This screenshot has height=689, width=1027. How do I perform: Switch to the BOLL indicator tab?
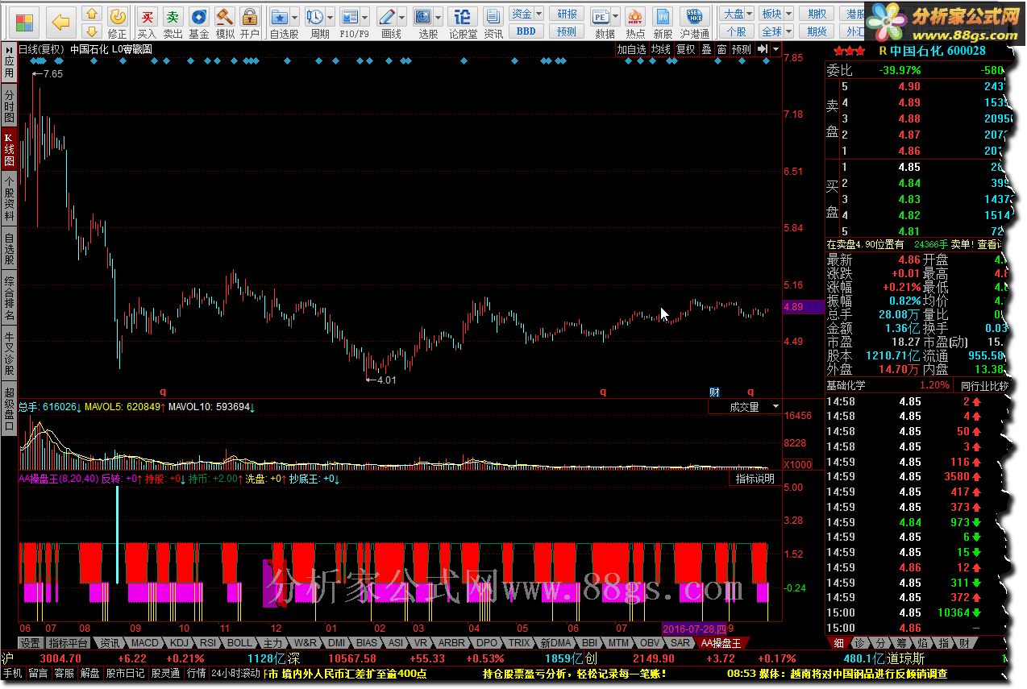pos(239,643)
